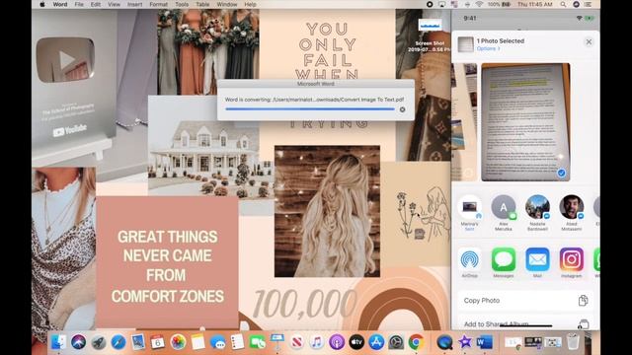Tap the selected document photo thumbnail
Screen dimensions: 632x355
coord(525,122)
